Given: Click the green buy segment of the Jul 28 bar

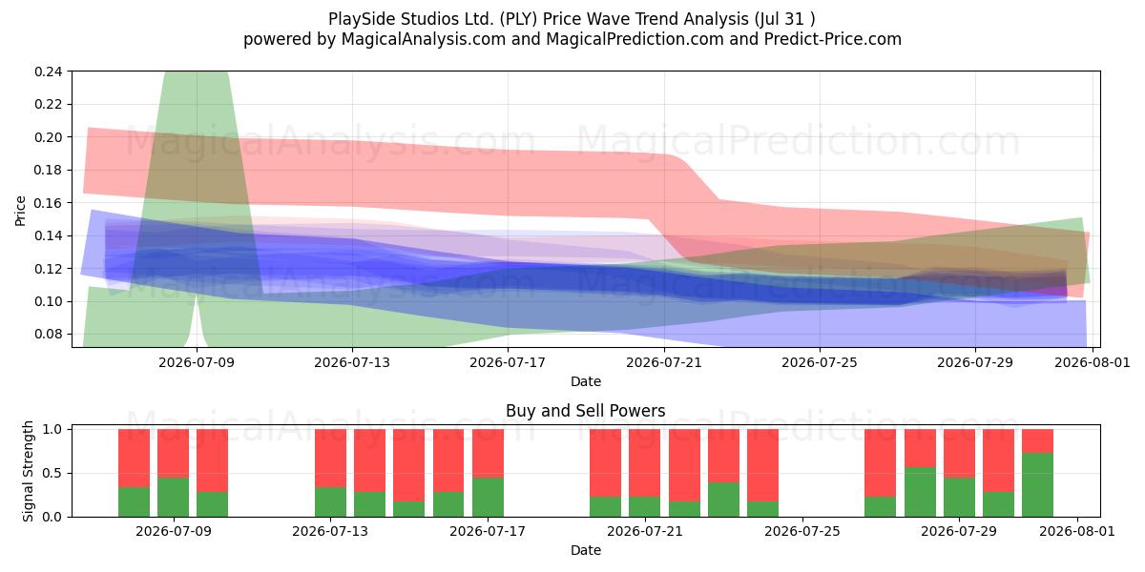Looking at the screenshot, I should coord(920,492).
